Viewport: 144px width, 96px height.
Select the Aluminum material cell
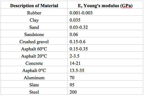pyautogui.click(x=34, y=77)
